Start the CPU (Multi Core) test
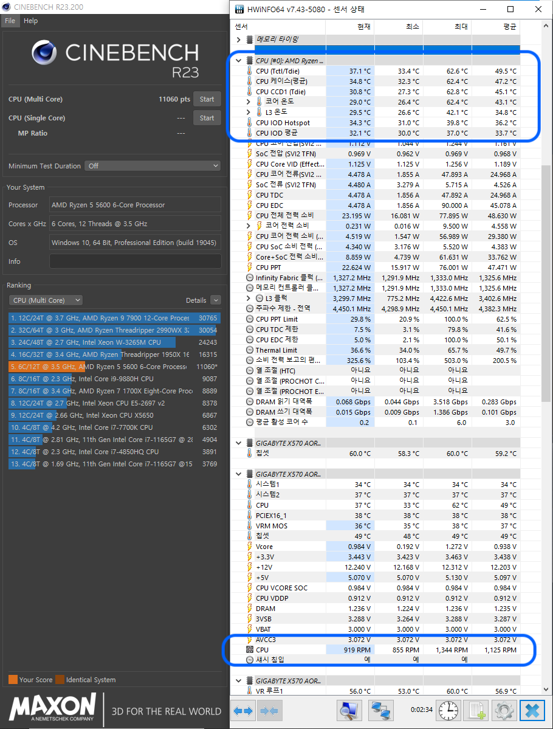 pyautogui.click(x=207, y=99)
